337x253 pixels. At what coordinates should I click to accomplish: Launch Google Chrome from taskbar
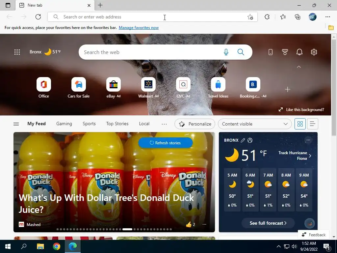pos(57,246)
